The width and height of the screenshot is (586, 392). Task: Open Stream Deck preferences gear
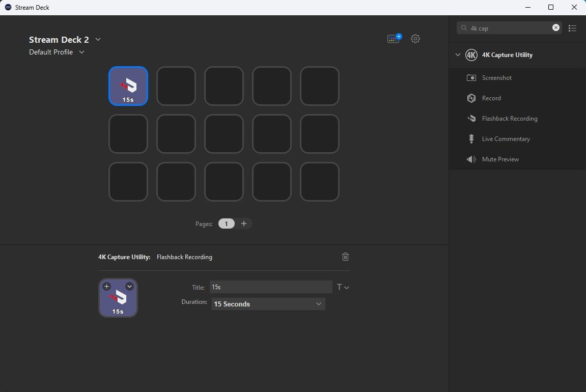point(415,39)
